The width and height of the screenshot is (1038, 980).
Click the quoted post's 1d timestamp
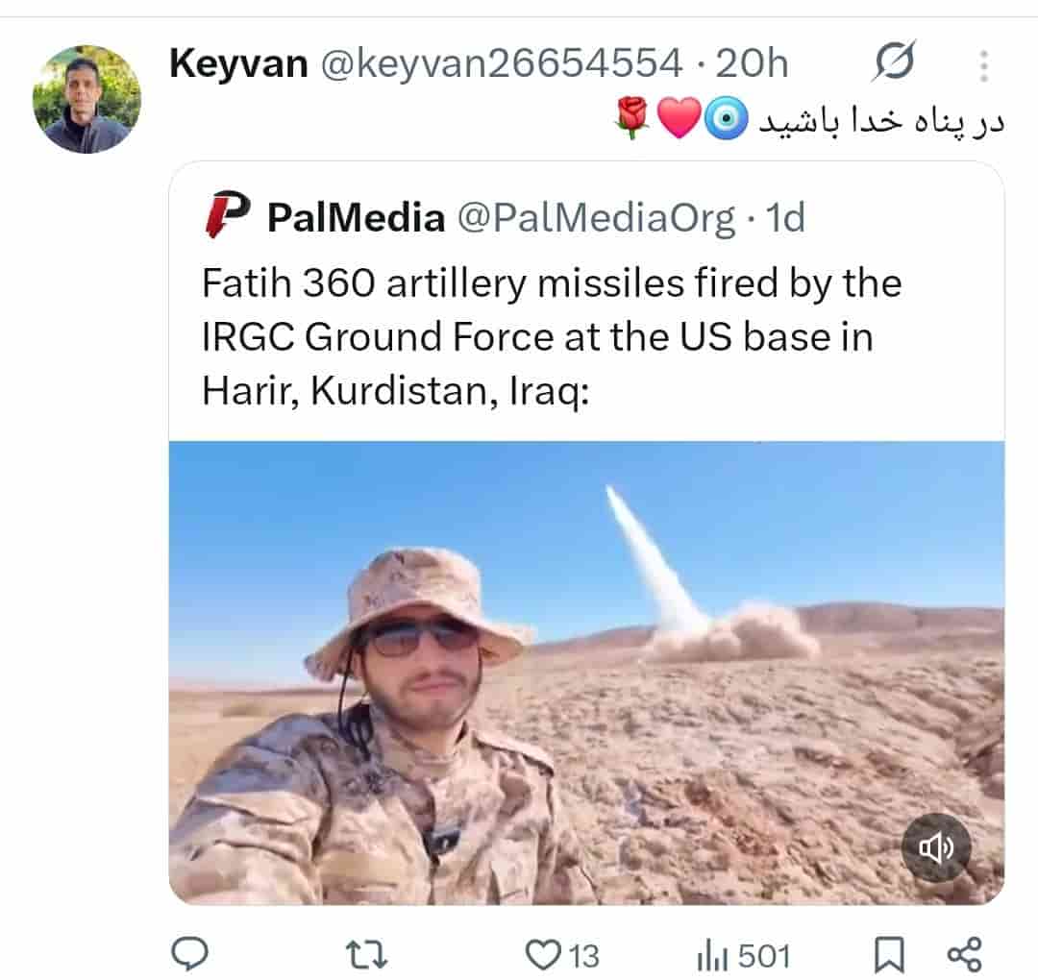[783, 219]
